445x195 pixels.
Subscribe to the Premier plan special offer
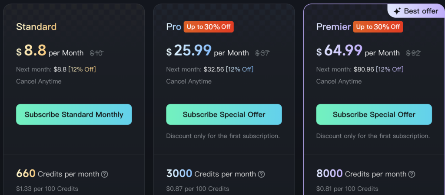point(374,114)
